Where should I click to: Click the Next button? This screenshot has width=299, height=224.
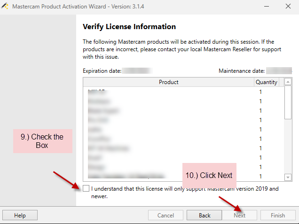click(x=239, y=215)
